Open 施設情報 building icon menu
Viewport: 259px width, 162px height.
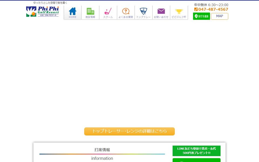tap(90, 13)
